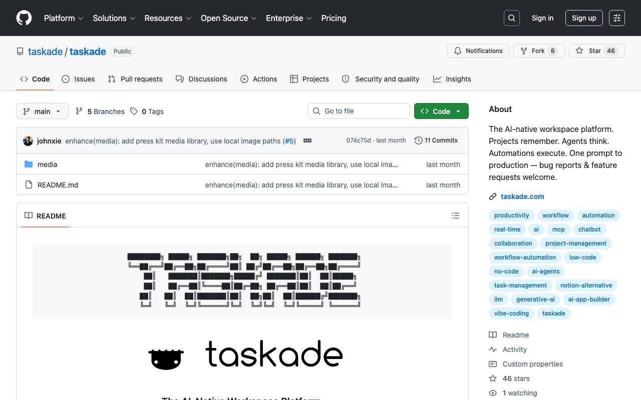Click the notion-alternative topic tag
The image size is (641, 400).
point(586,285)
